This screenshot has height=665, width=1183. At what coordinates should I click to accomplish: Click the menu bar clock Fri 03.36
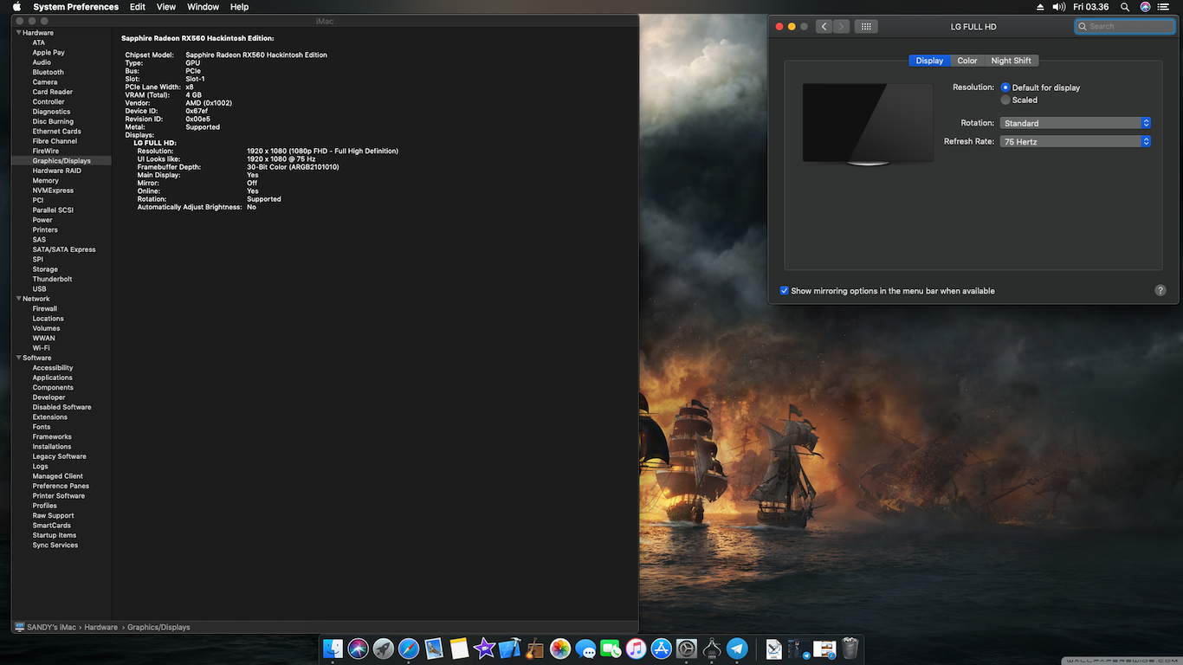coord(1091,6)
